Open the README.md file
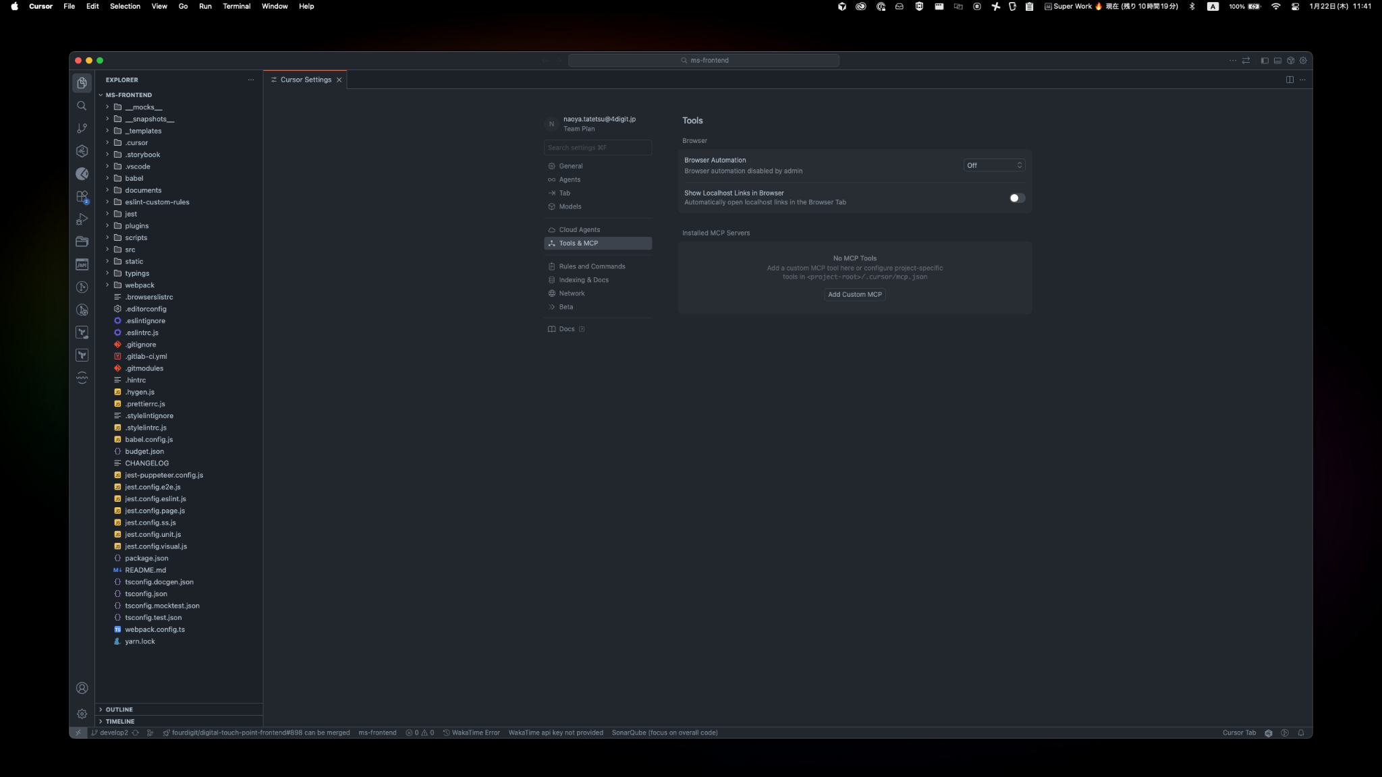Image resolution: width=1382 pixels, height=777 pixels. click(178, 570)
